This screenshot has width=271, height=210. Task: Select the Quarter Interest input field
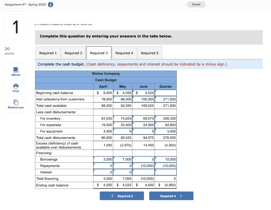165,172
